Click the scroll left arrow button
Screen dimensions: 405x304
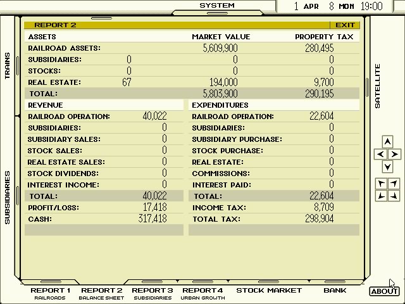[380, 155]
